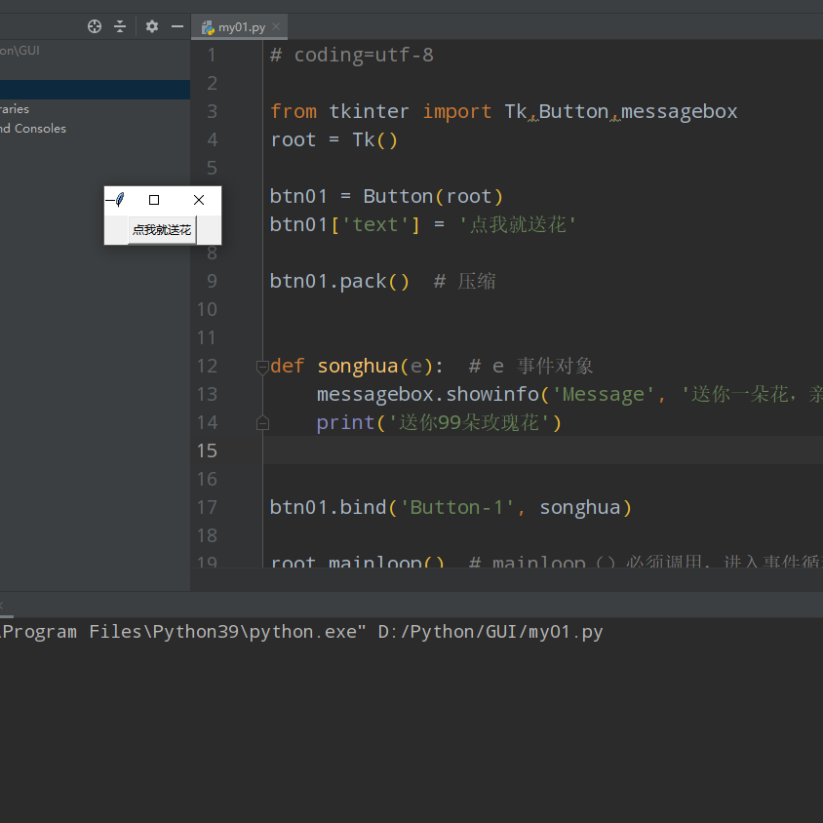Collapse the songhua function fold marker
823x823 pixels.
[262, 367]
